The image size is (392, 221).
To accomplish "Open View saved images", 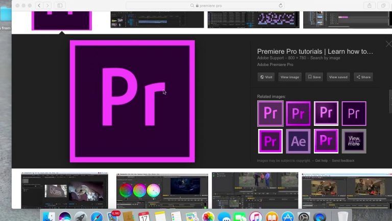I will pyautogui.click(x=338, y=77).
